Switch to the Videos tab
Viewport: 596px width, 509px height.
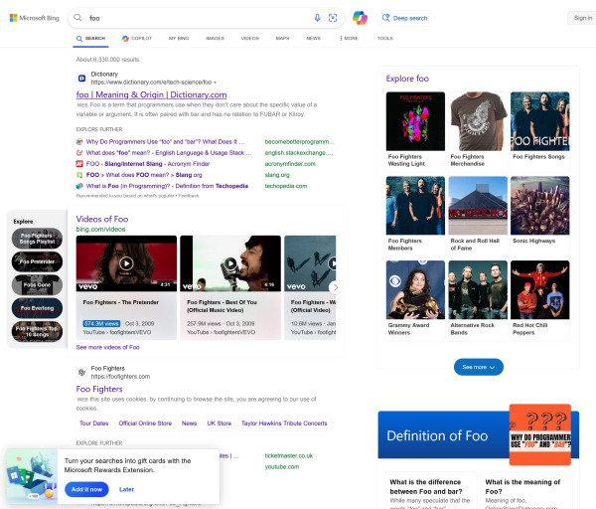250,39
